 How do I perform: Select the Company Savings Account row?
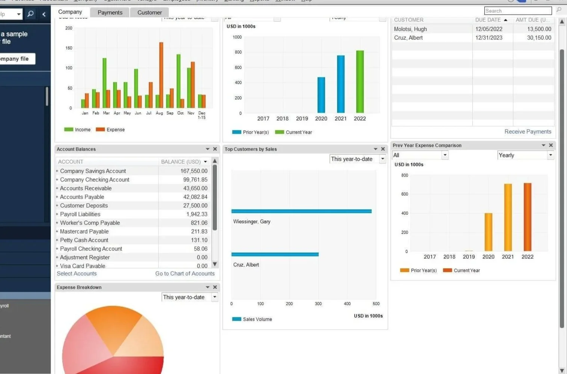(x=133, y=171)
